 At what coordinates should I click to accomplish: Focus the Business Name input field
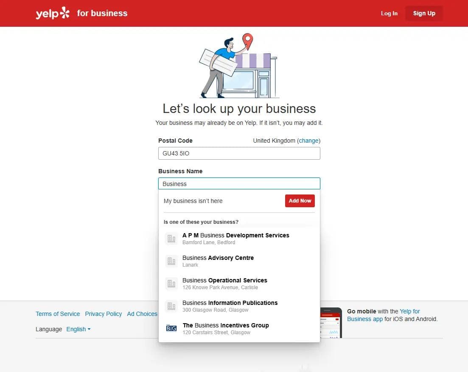239,184
